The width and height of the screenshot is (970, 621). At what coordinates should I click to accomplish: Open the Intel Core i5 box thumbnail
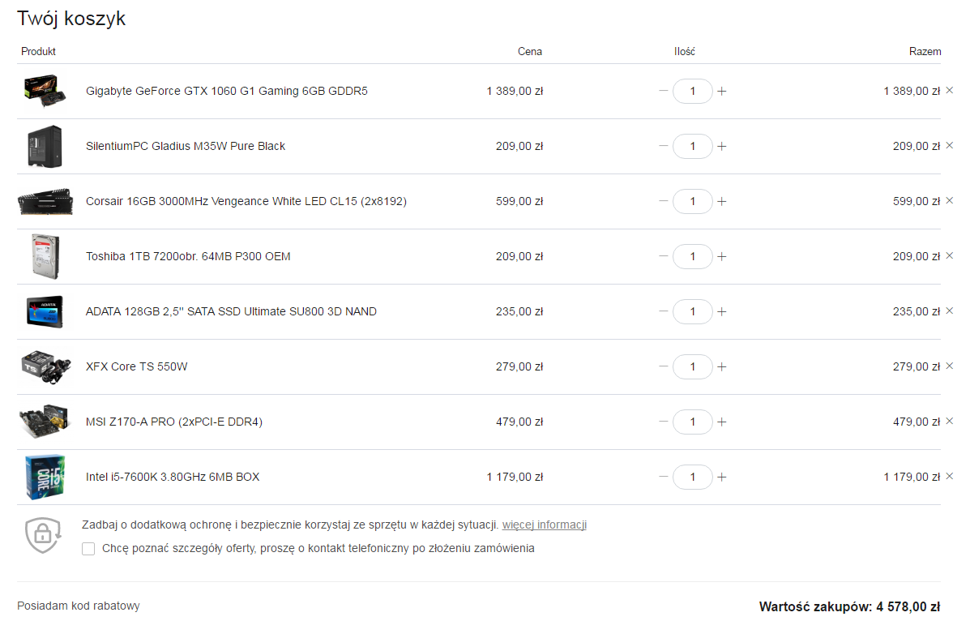[x=45, y=477]
